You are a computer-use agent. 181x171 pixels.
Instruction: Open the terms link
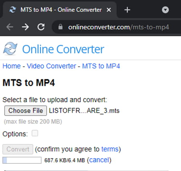click(110, 149)
